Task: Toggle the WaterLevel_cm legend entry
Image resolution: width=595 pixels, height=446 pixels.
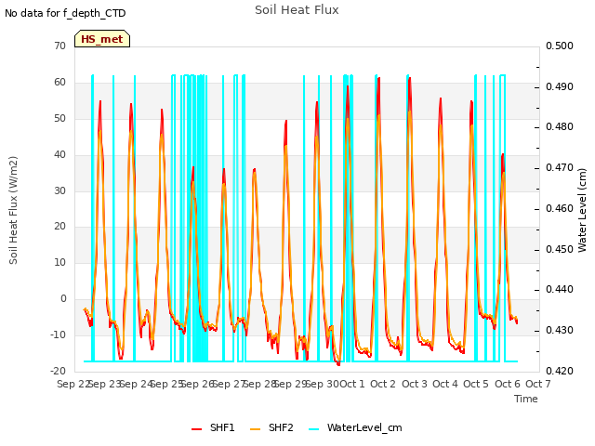Action: tap(355, 427)
